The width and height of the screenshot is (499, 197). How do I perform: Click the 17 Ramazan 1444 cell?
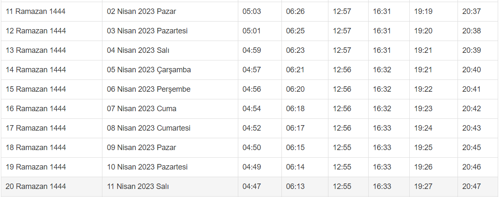[x=36, y=128]
